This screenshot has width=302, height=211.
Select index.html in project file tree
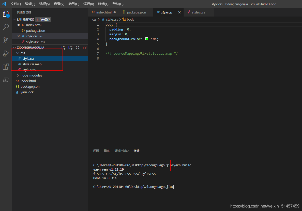(50, 81)
